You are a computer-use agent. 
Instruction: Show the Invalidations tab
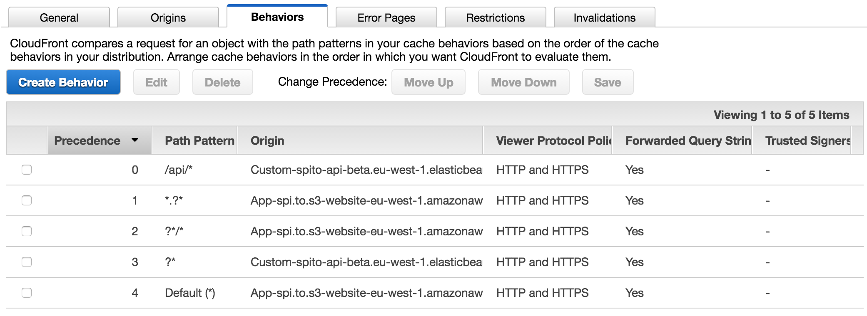pos(605,17)
